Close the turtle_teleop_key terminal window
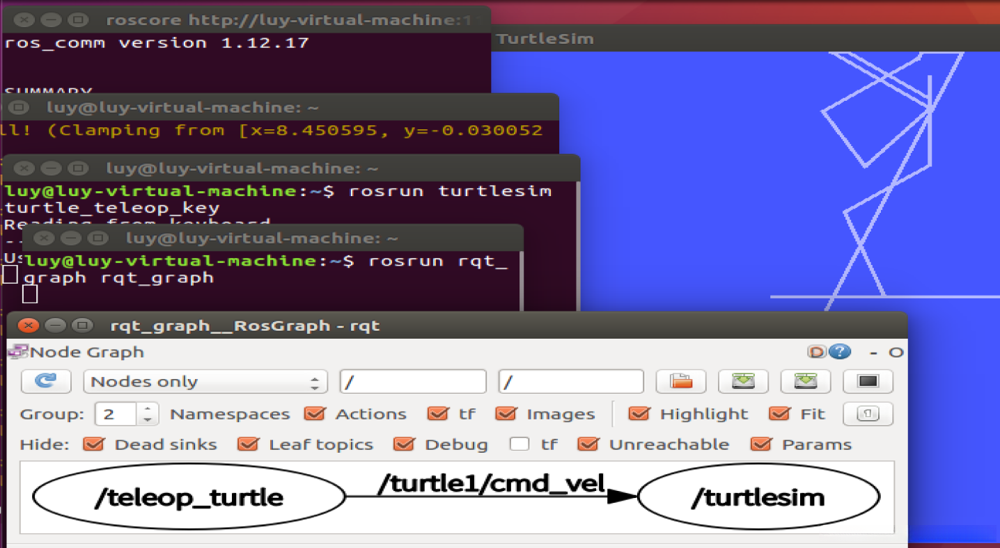 [24, 168]
